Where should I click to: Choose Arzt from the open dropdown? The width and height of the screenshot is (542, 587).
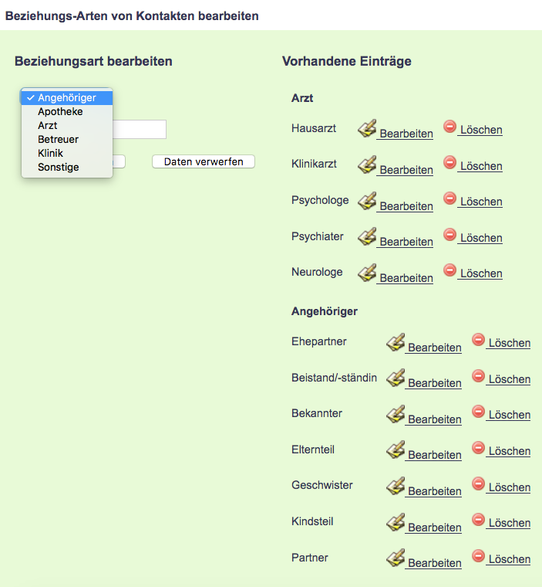48,126
